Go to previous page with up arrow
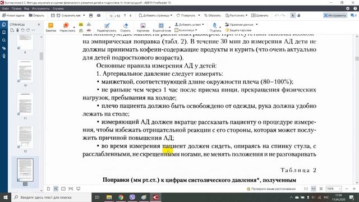The height and width of the screenshot is (202, 359). click(x=125, y=15)
